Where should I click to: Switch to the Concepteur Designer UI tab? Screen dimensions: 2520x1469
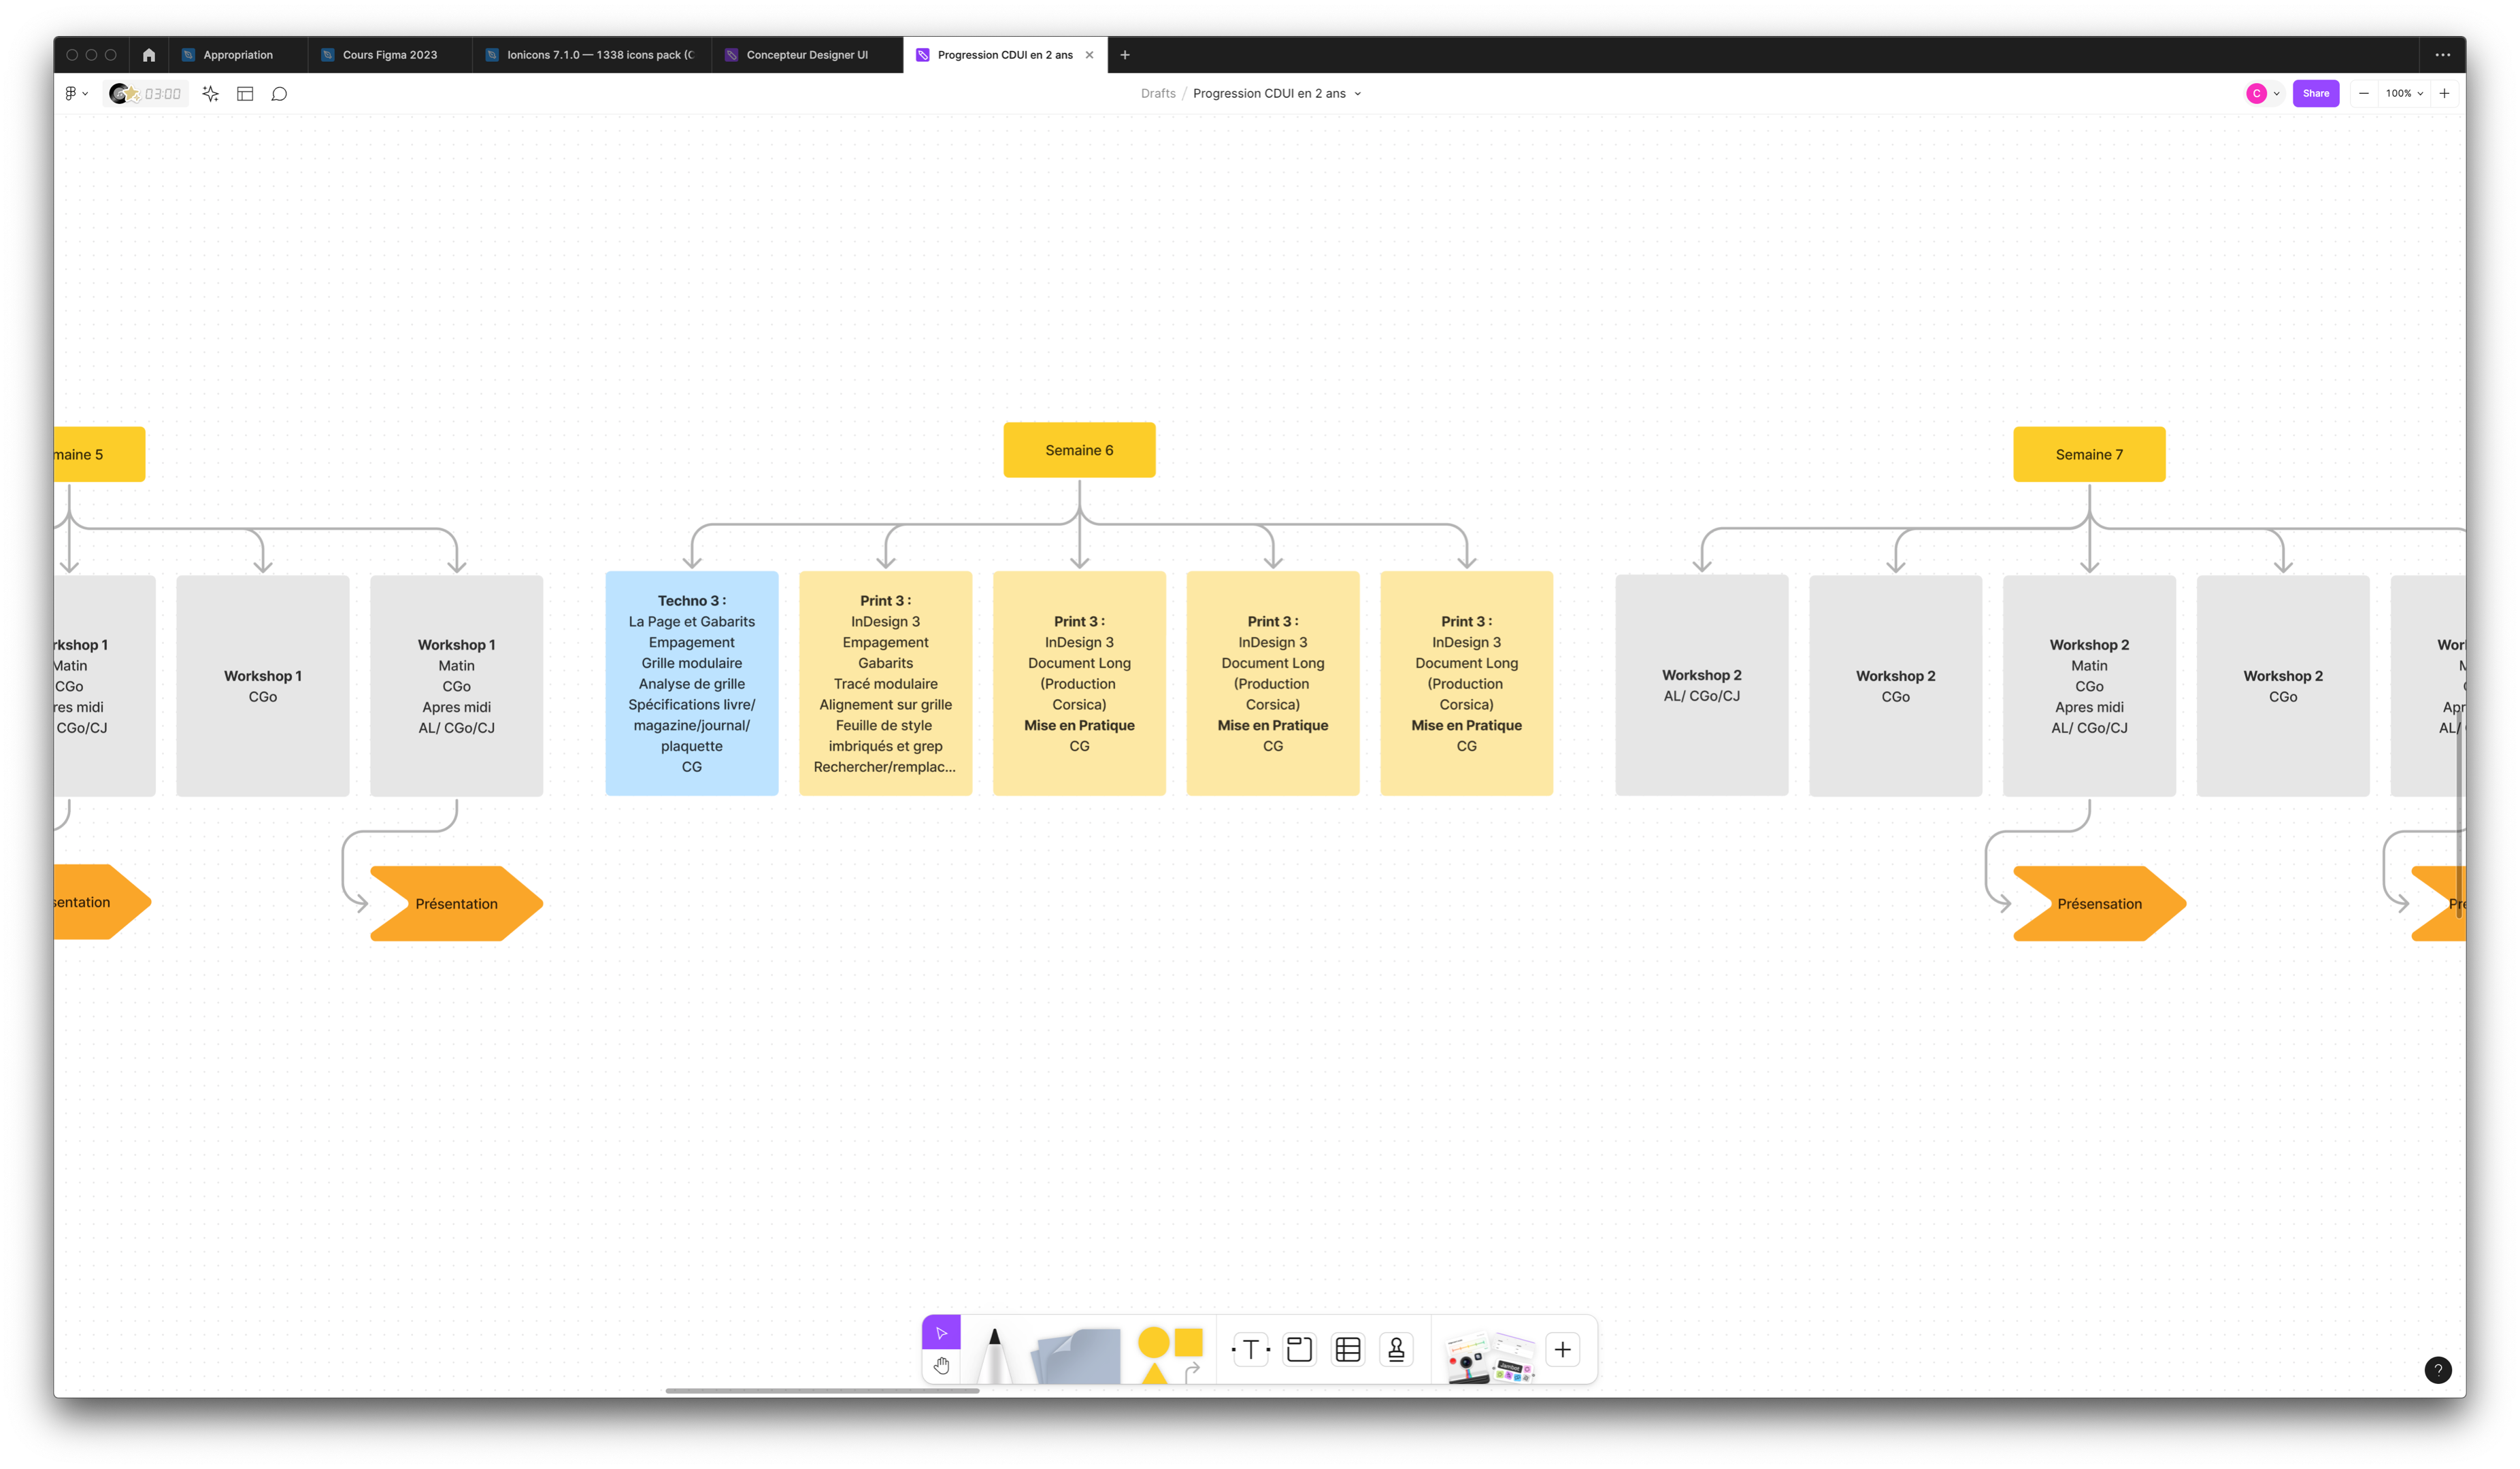[806, 55]
